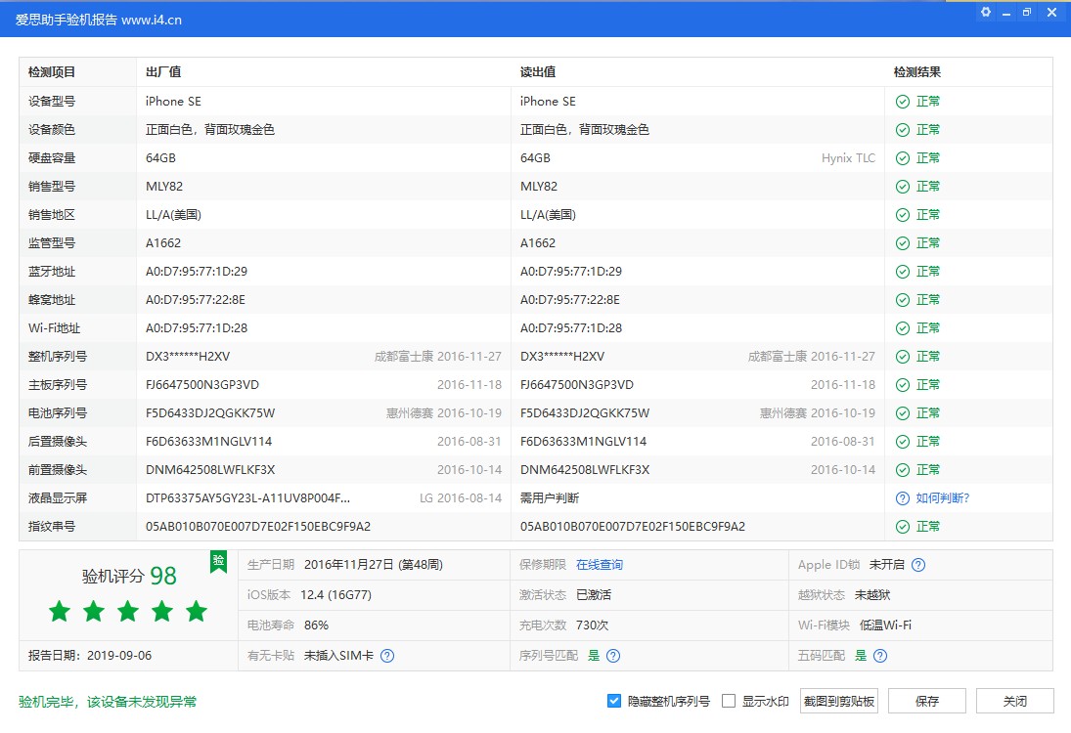Select the 电池序列号 row label
Screen dimensions: 1071x733
(58, 413)
